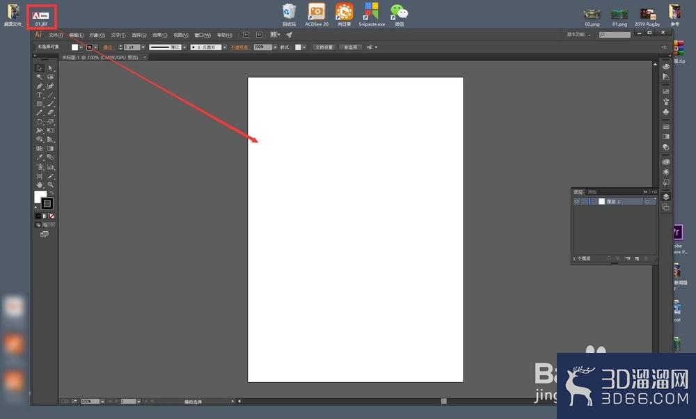Select the Zoom magnifier tool
The height and width of the screenshot is (419, 696).
point(51,184)
